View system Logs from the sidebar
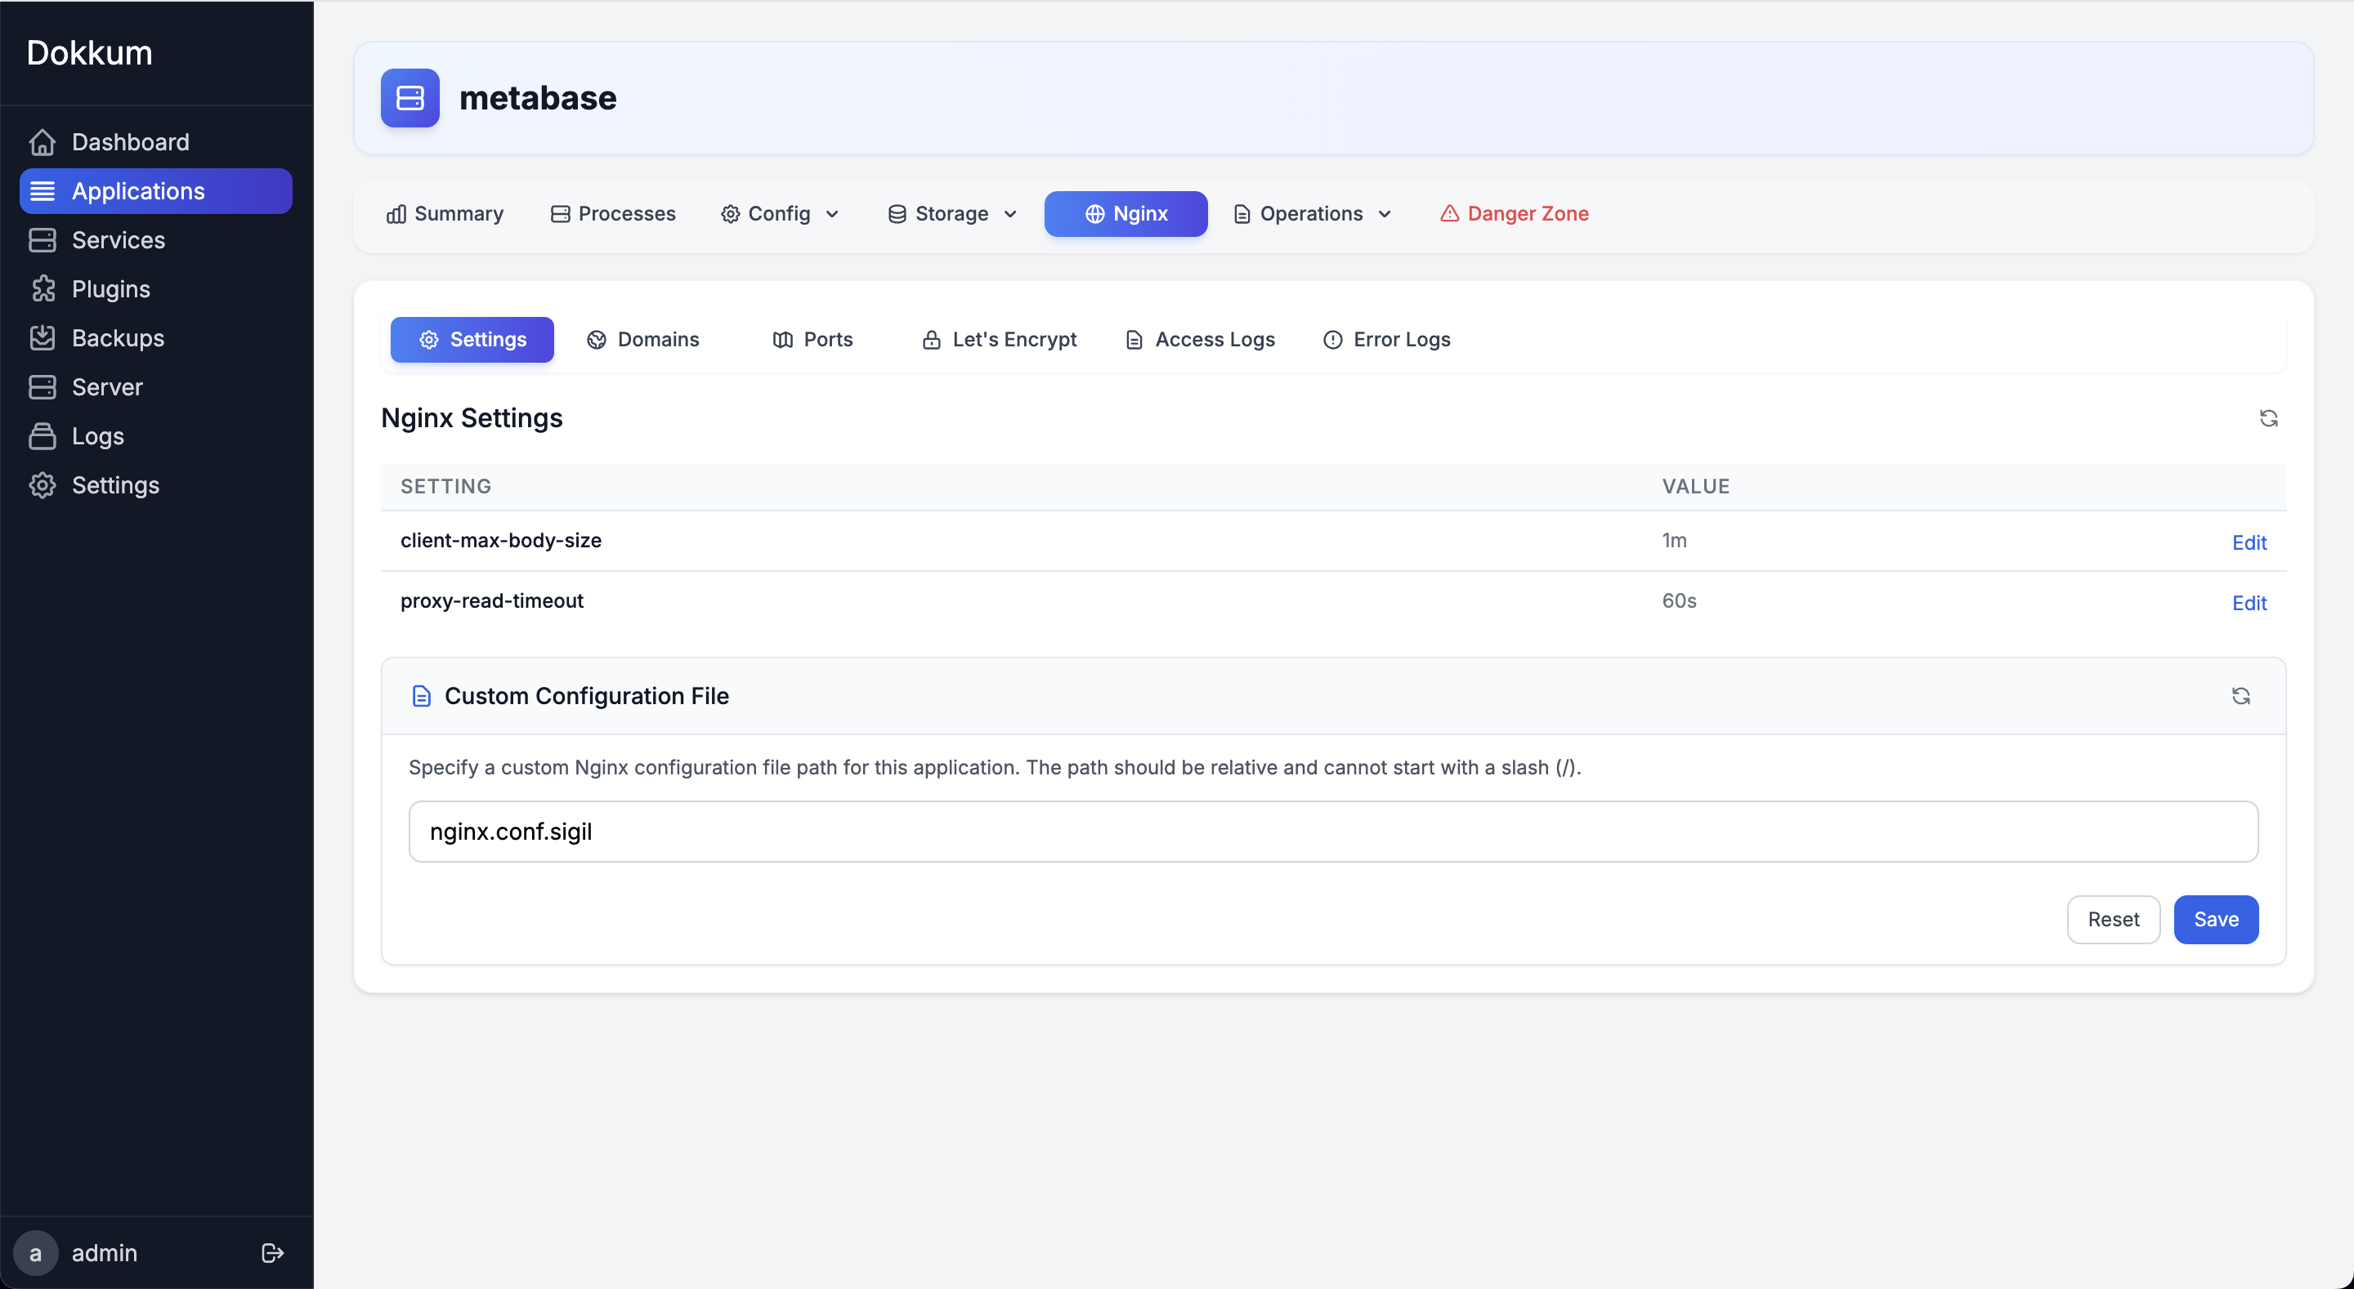Viewport: 2354px width, 1289px height. click(x=98, y=435)
